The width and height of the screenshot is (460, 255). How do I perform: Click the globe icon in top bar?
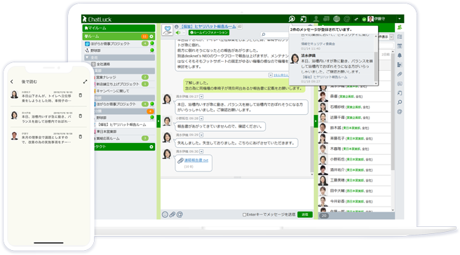tap(337, 19)
